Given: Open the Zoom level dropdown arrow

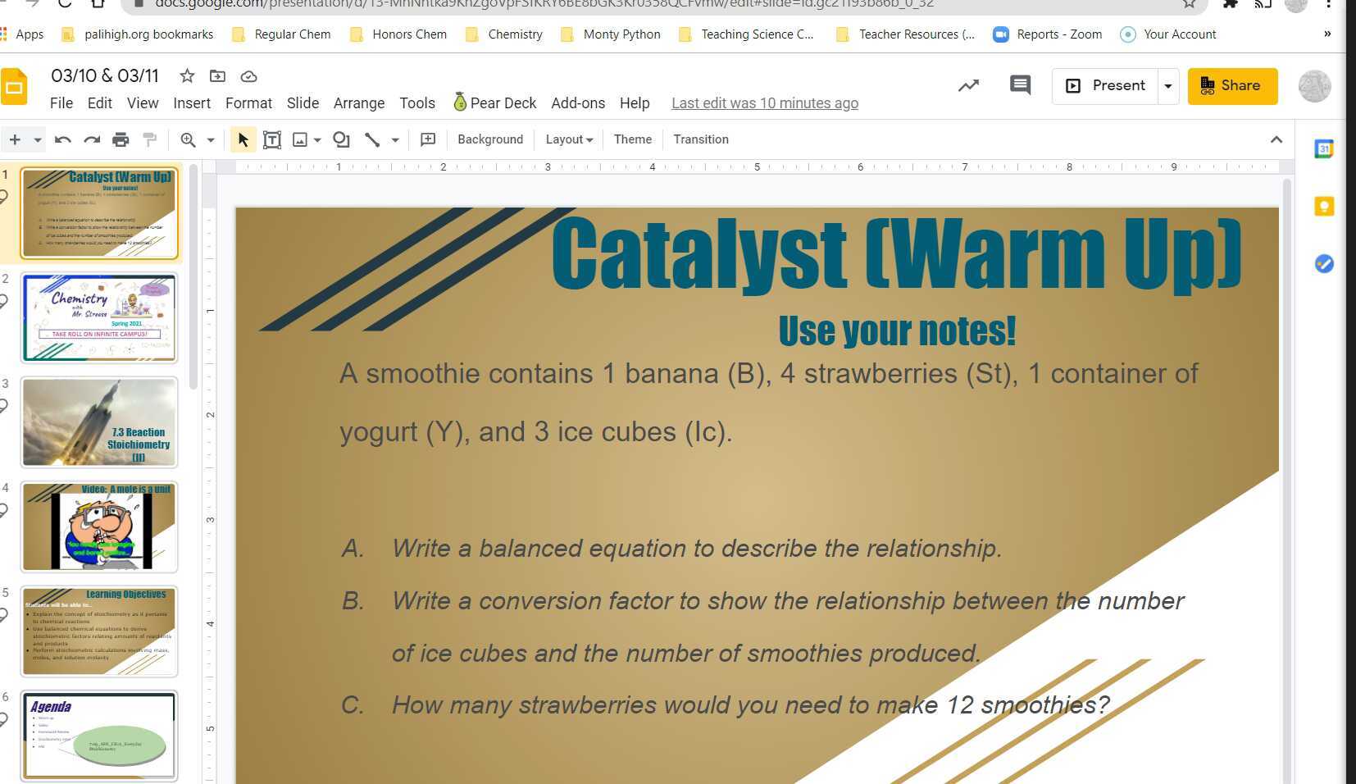Looking at the screenshot, I should 210,139.
